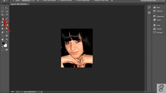Click the foreground color swatch
166x93 pixels.
click(x=3, y=43)
